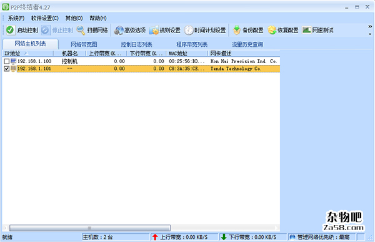Click the 规则设置 label

click(170, 31)
